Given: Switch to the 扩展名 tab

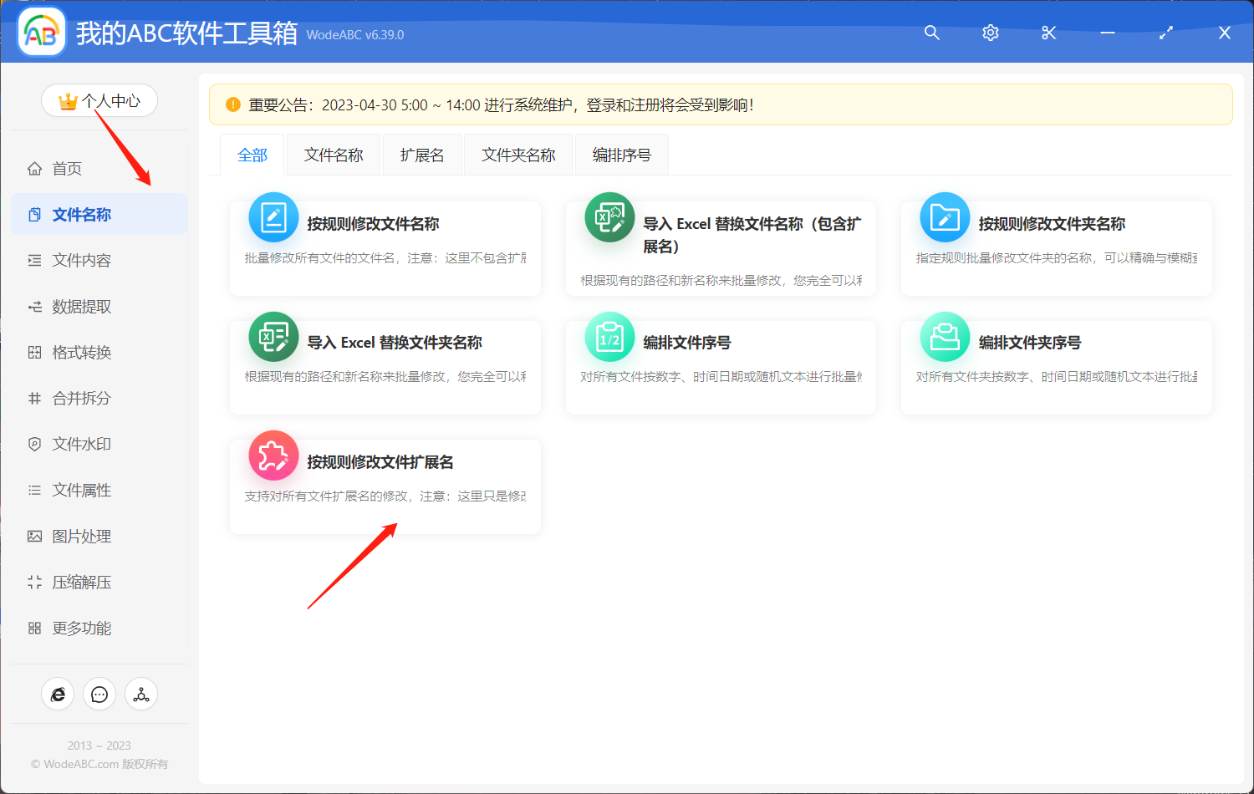Looking at the screenshot, I should pos(422,154).
